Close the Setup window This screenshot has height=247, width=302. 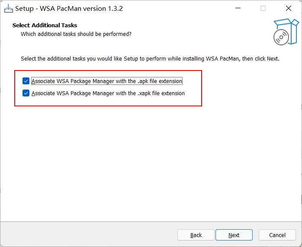pyautogui.click(x=288, y=8)
